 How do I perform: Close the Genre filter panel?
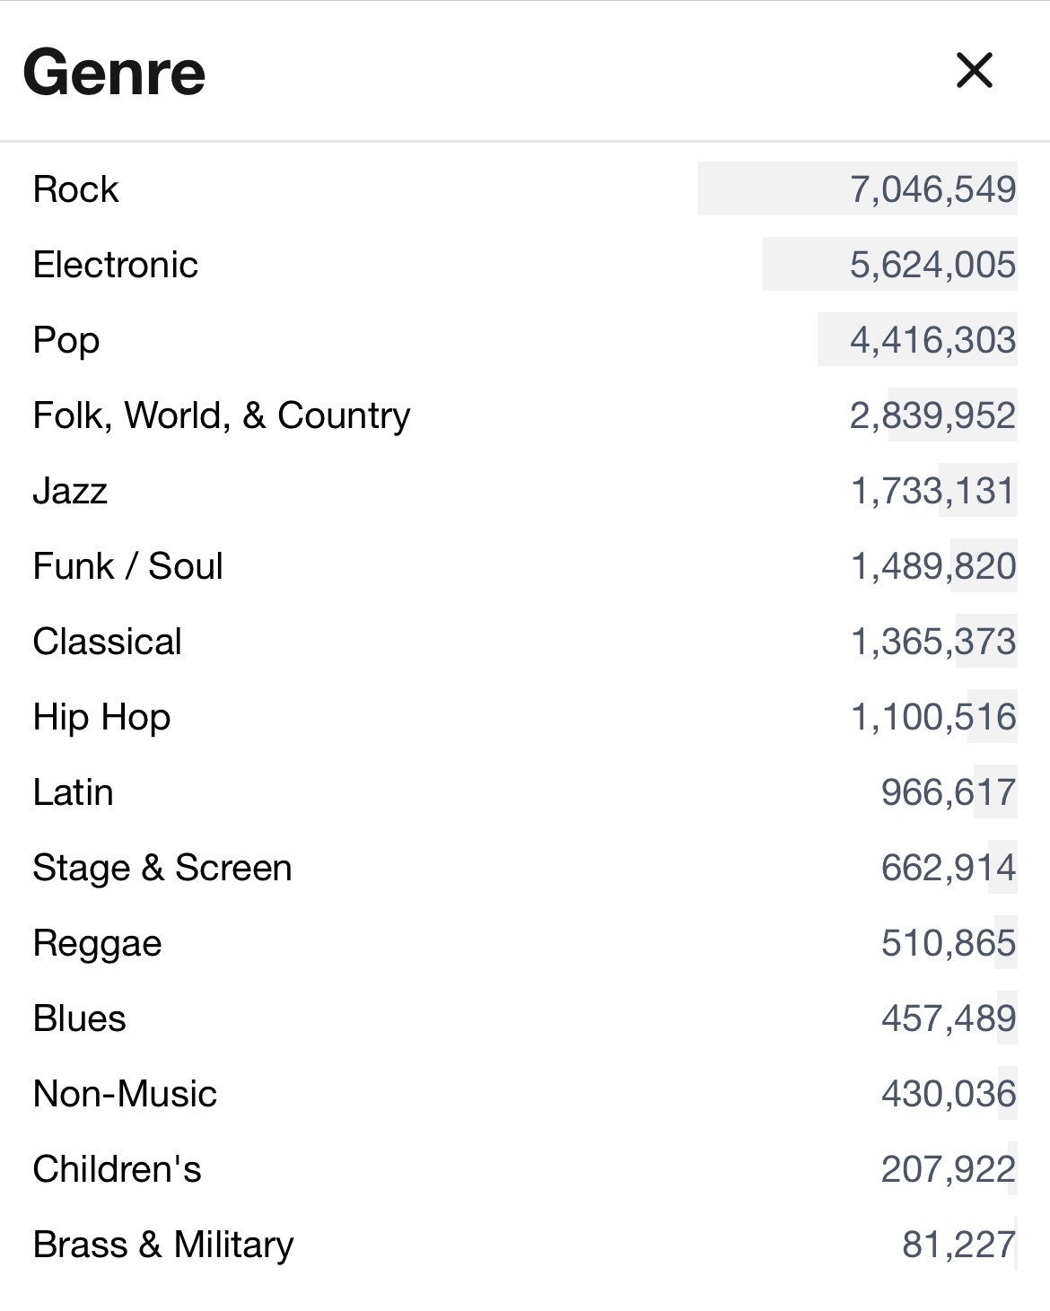[974, 70]
